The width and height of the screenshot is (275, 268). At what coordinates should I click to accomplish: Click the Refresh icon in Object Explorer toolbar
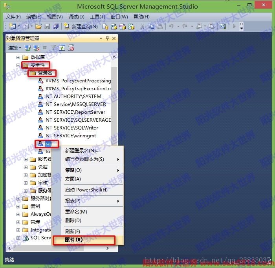(62, 47)
